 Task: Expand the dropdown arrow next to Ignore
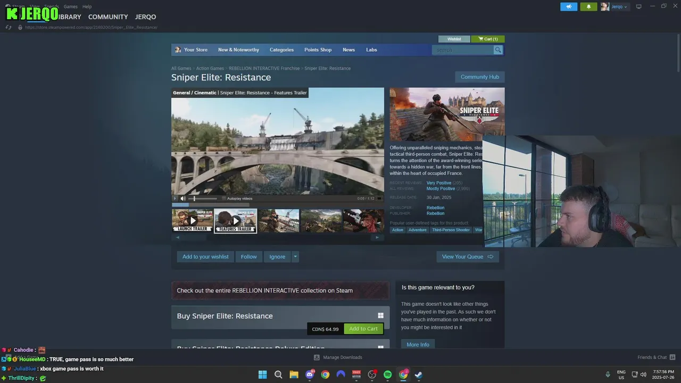[295, 257]
